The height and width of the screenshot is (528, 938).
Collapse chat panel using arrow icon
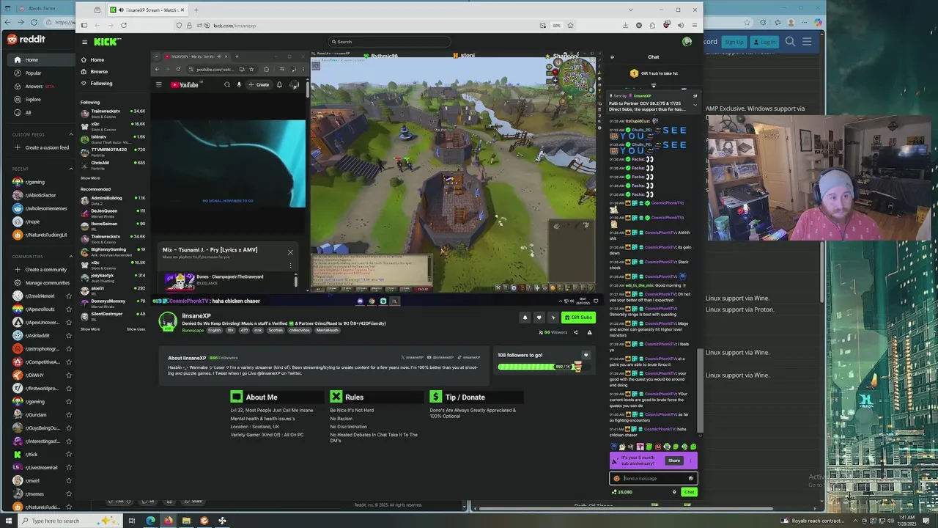coord(613,56)
